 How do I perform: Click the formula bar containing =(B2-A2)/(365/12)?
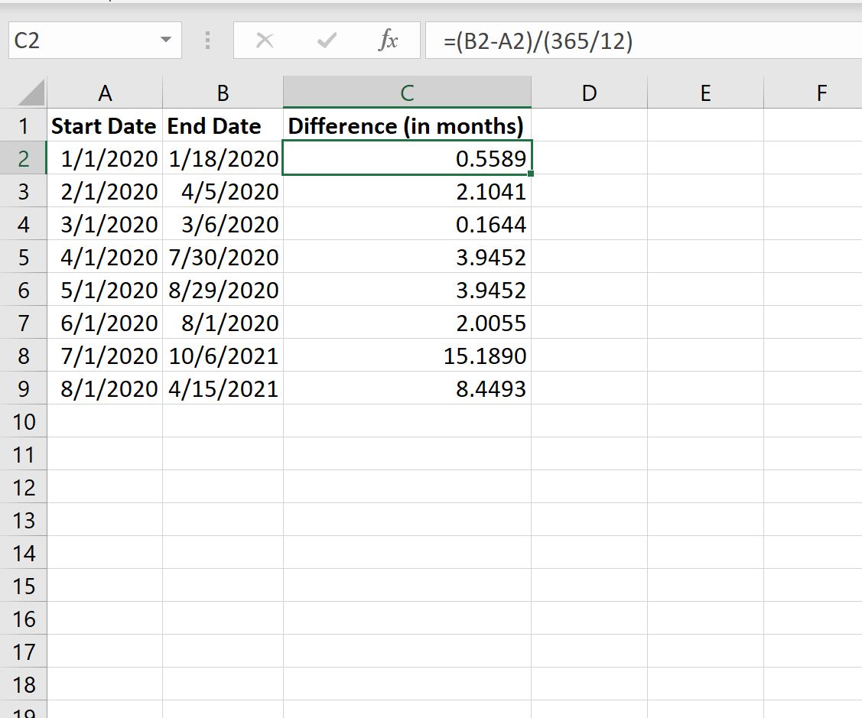(642, 41)
